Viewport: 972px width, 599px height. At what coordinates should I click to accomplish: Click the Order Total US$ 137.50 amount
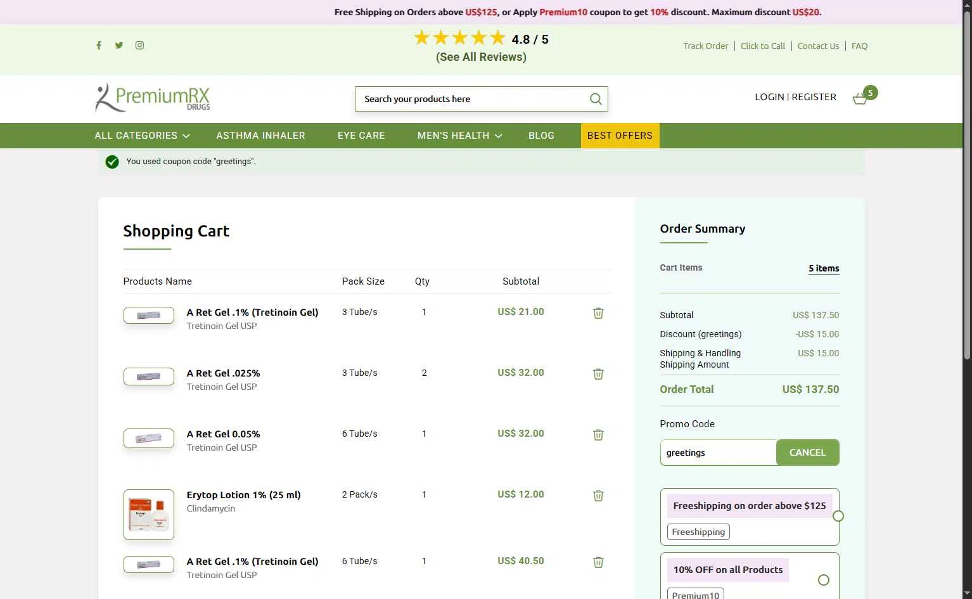click(x=810, y=389)
